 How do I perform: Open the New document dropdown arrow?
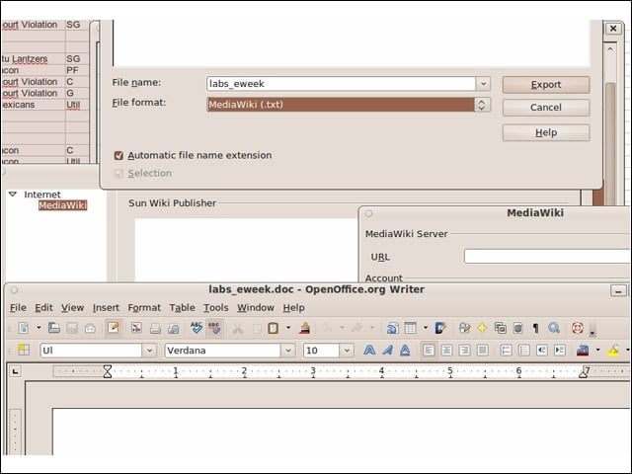[39, 328]
